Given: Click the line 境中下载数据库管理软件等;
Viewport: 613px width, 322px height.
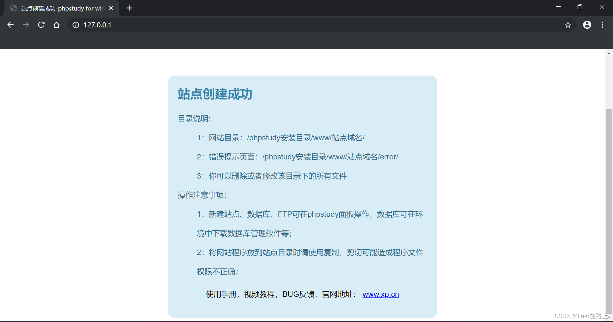Looking at the screenshot, I should click(244, 233).
